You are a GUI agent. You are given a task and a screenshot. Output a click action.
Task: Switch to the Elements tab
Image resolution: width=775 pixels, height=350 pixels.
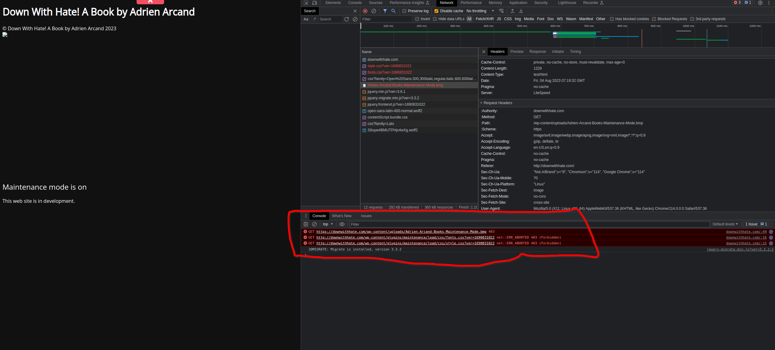click(x=333, y=3)
